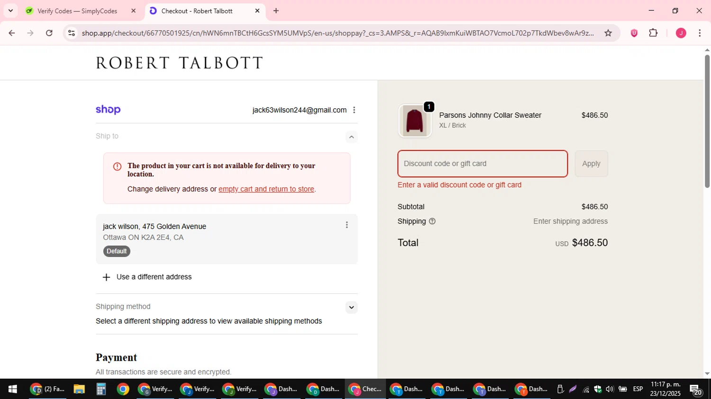Open the notification center icon

coord(696,390)
